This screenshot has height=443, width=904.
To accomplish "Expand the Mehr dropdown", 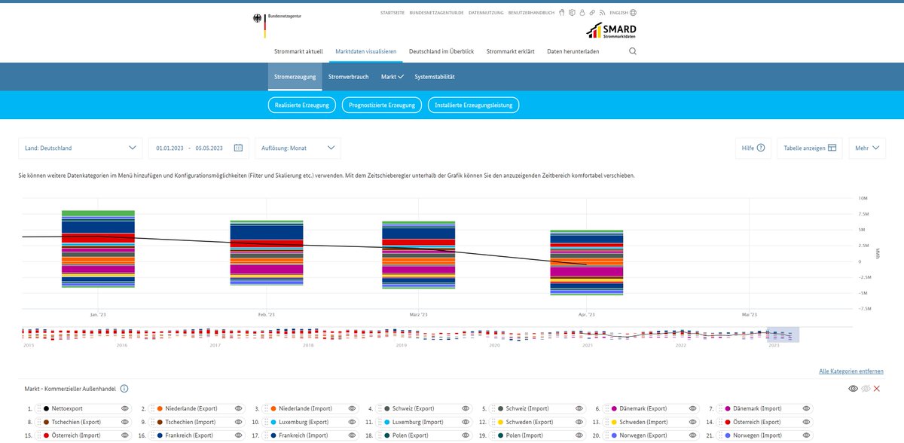I will pyautogui.click(x=867, y=148).
